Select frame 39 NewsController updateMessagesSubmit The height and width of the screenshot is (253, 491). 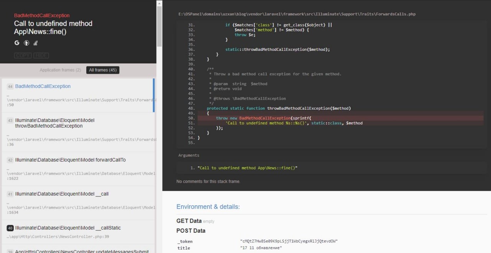coord(81,251)
